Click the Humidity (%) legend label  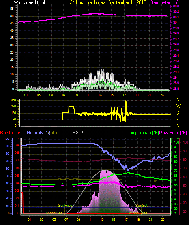click(38, 133)
